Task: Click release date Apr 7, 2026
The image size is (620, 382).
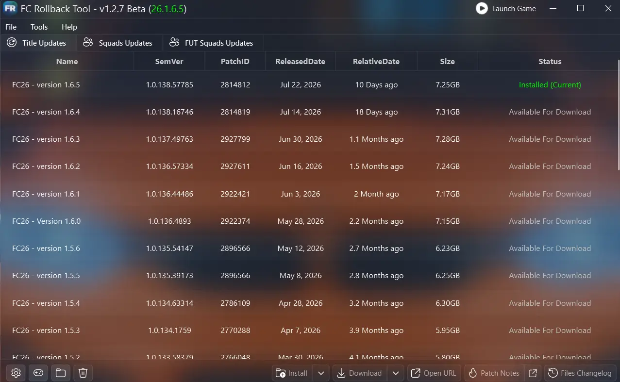Action: click(x=301, y=330)
